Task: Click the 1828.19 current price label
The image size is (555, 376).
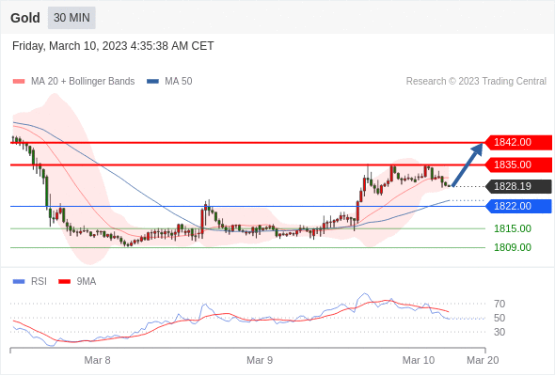Action: [518, 186]
